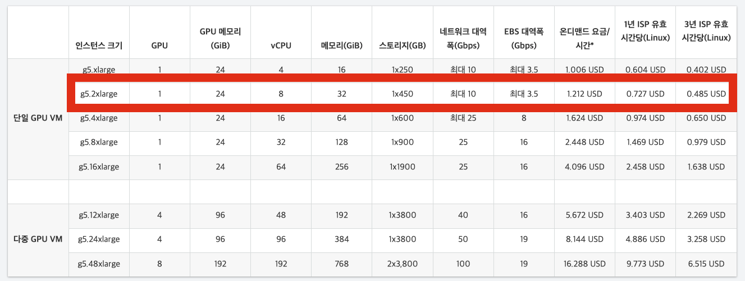Viewport: 745px width, 281px height.
Task: Click the 0.979 USD 3-year price
Action: coord(706,142)
